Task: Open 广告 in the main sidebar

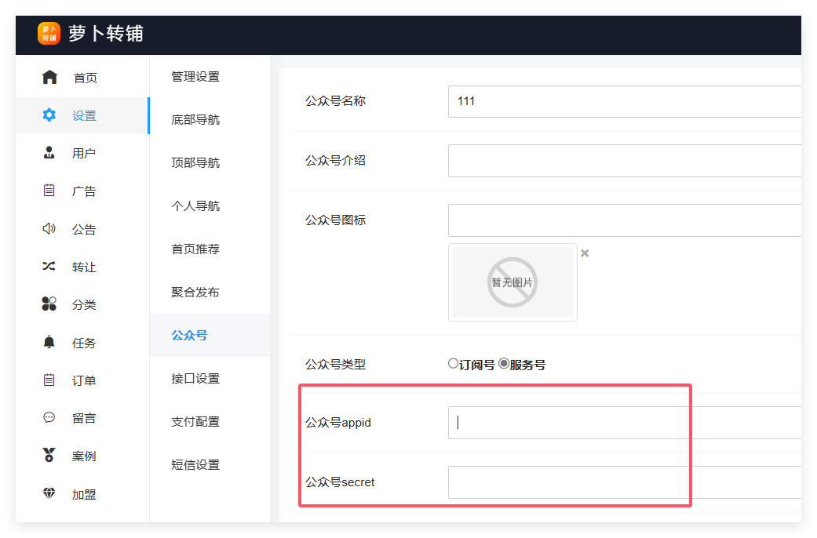Action: click(82, 191)
